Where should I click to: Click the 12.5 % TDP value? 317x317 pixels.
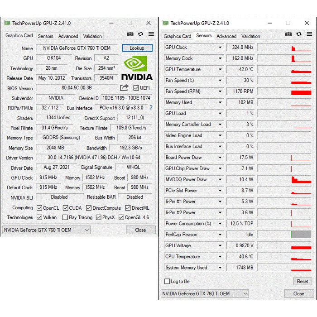point(240,224)
